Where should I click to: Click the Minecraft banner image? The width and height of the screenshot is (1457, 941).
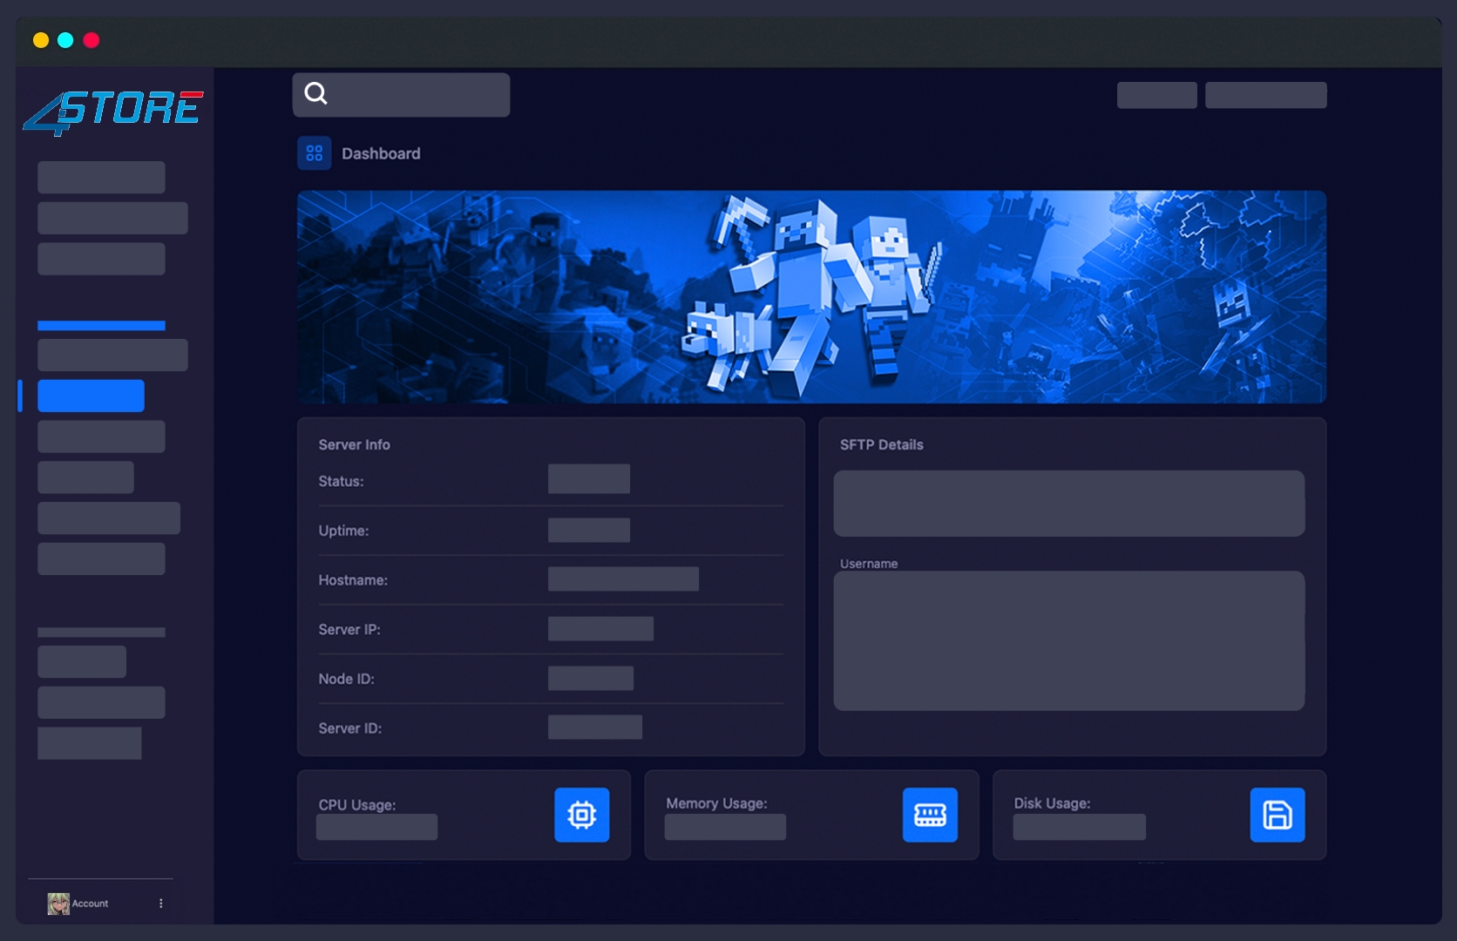tap(811, 297)
